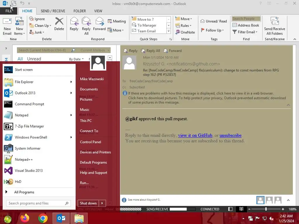Image resolution: width=299 pixels, height=224 pixels.
Task: Open the view it on GitHub link
Action: pyautogui.click(x=195, y=135)
